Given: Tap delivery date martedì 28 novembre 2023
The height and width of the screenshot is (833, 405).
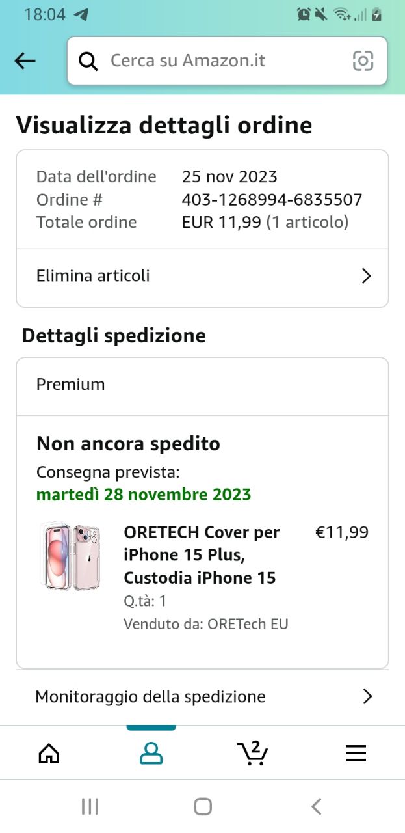Looking at the screenshot, I should tap(144, 495).
